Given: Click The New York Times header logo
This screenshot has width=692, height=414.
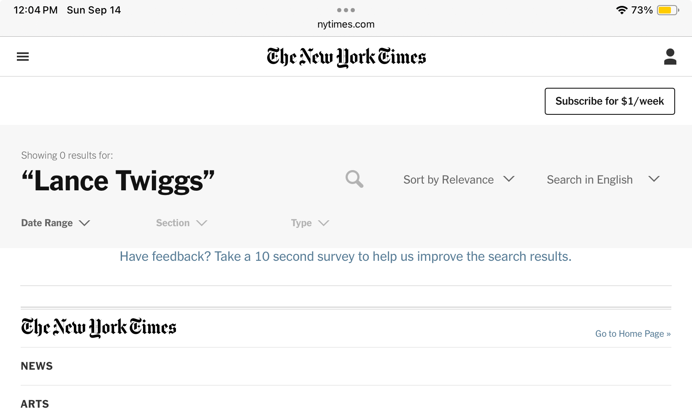Looking at the screenshot, I should click(x=346, y=57).
